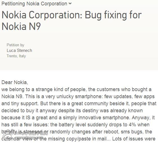Open the Bug fixing for Nokia N9 title
Viewport: 158px width, 143px height.
72,21
